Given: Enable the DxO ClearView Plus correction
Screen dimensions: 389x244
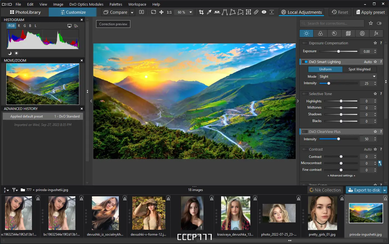Looking at the screenshot, I should pyautogui.click(x=304, y=132).
